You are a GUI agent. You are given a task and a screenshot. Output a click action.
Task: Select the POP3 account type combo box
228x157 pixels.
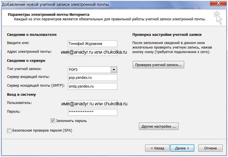coord(93,70)
